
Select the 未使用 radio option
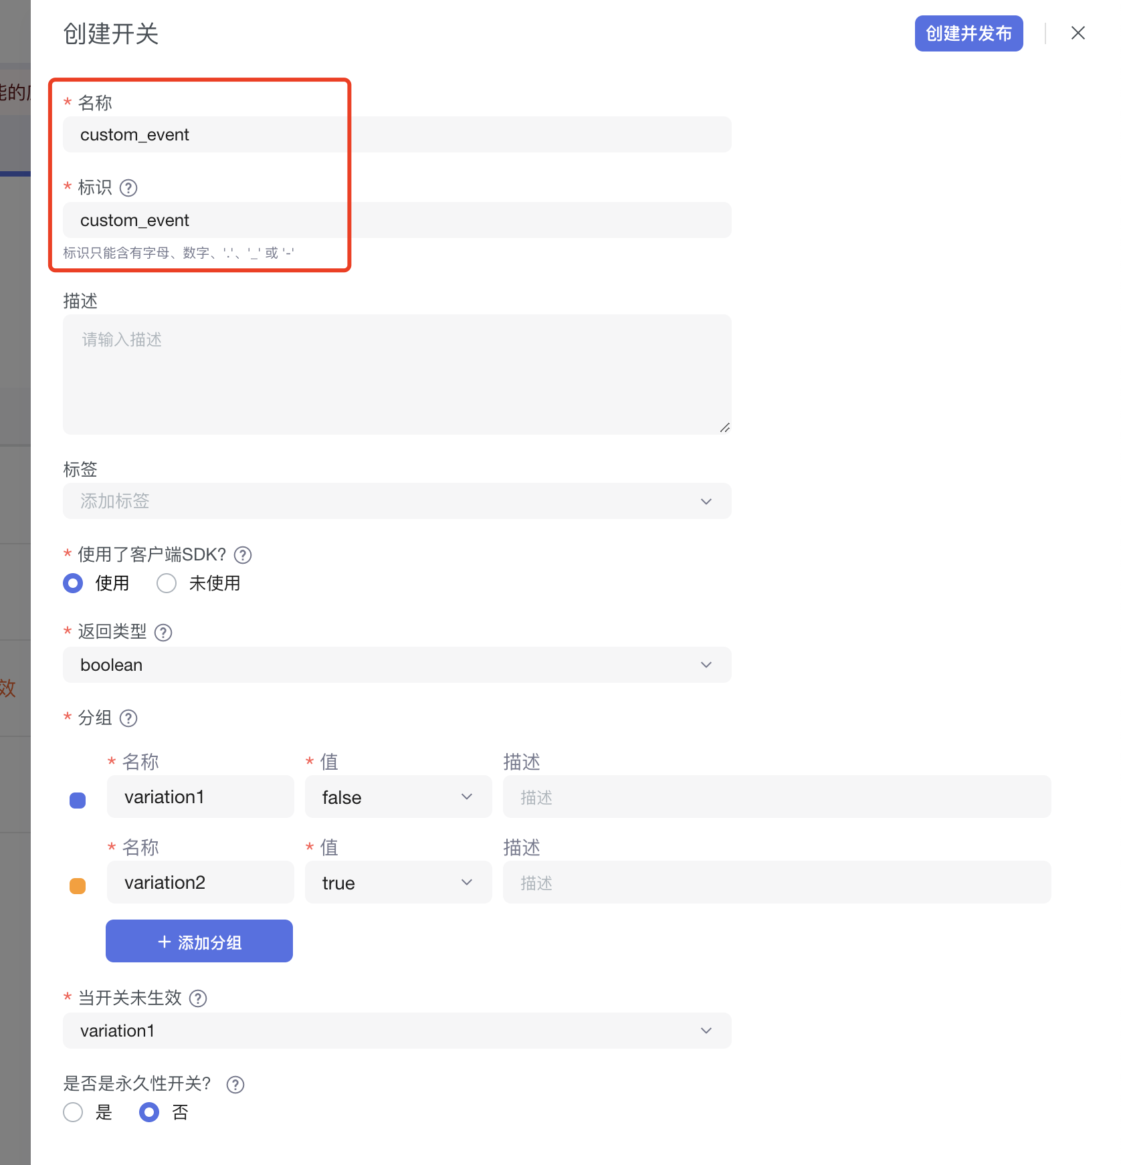tap(167, 583)
